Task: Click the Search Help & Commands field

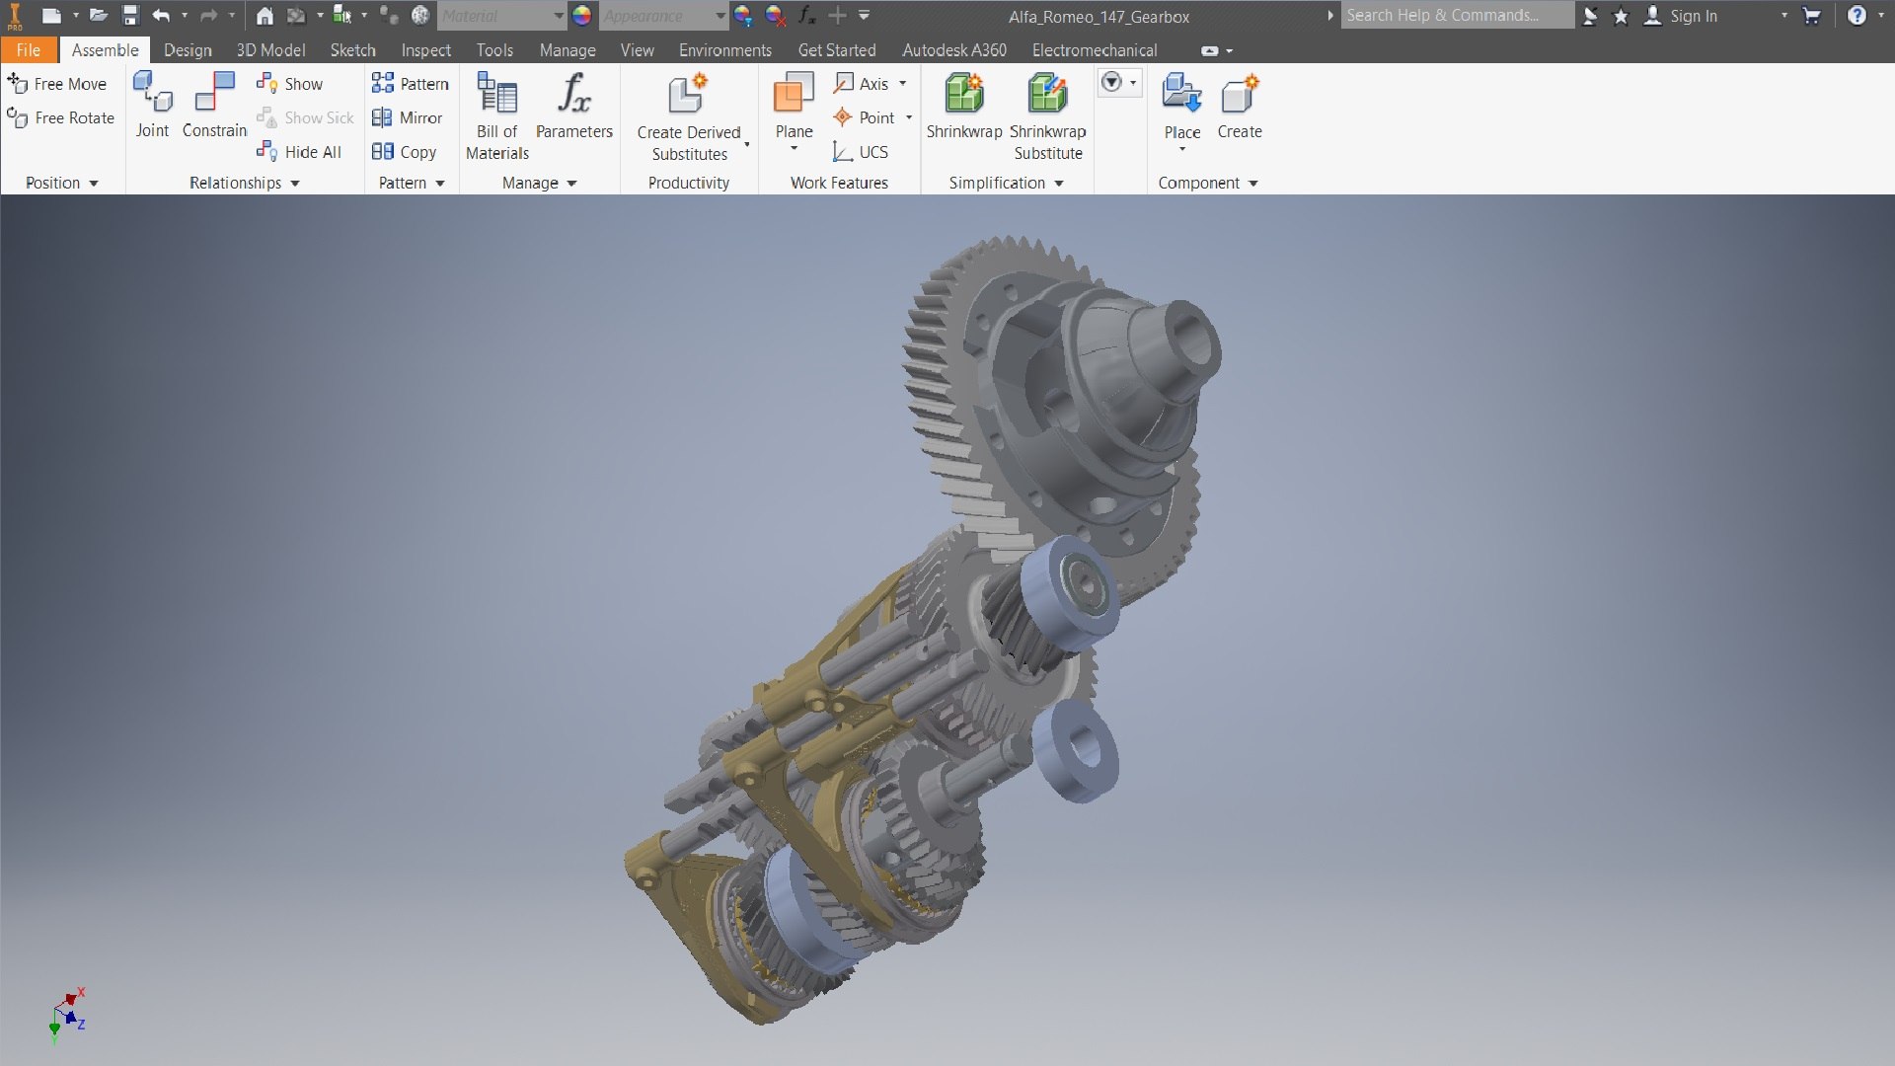Action: tap(1457, 16)
